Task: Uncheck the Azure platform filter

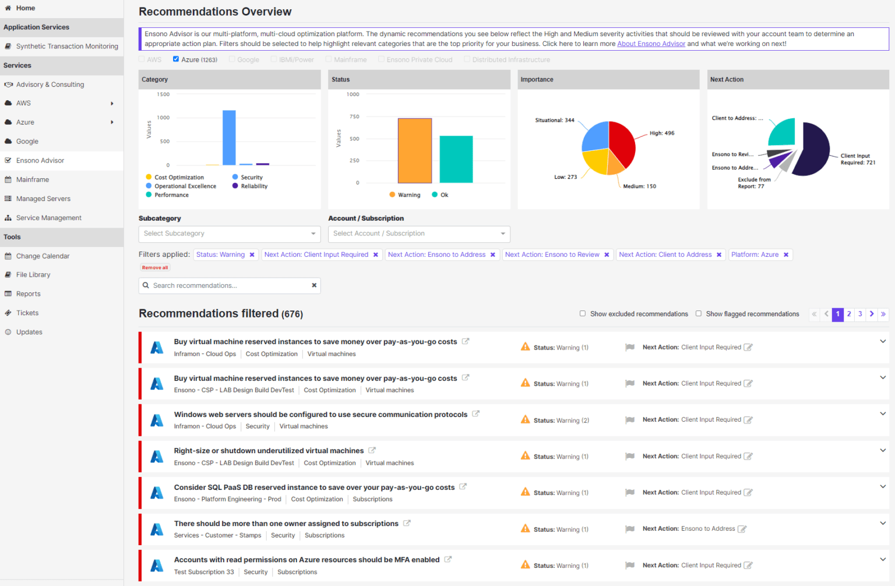Action: pyautogui.click(x=175, y=58)
